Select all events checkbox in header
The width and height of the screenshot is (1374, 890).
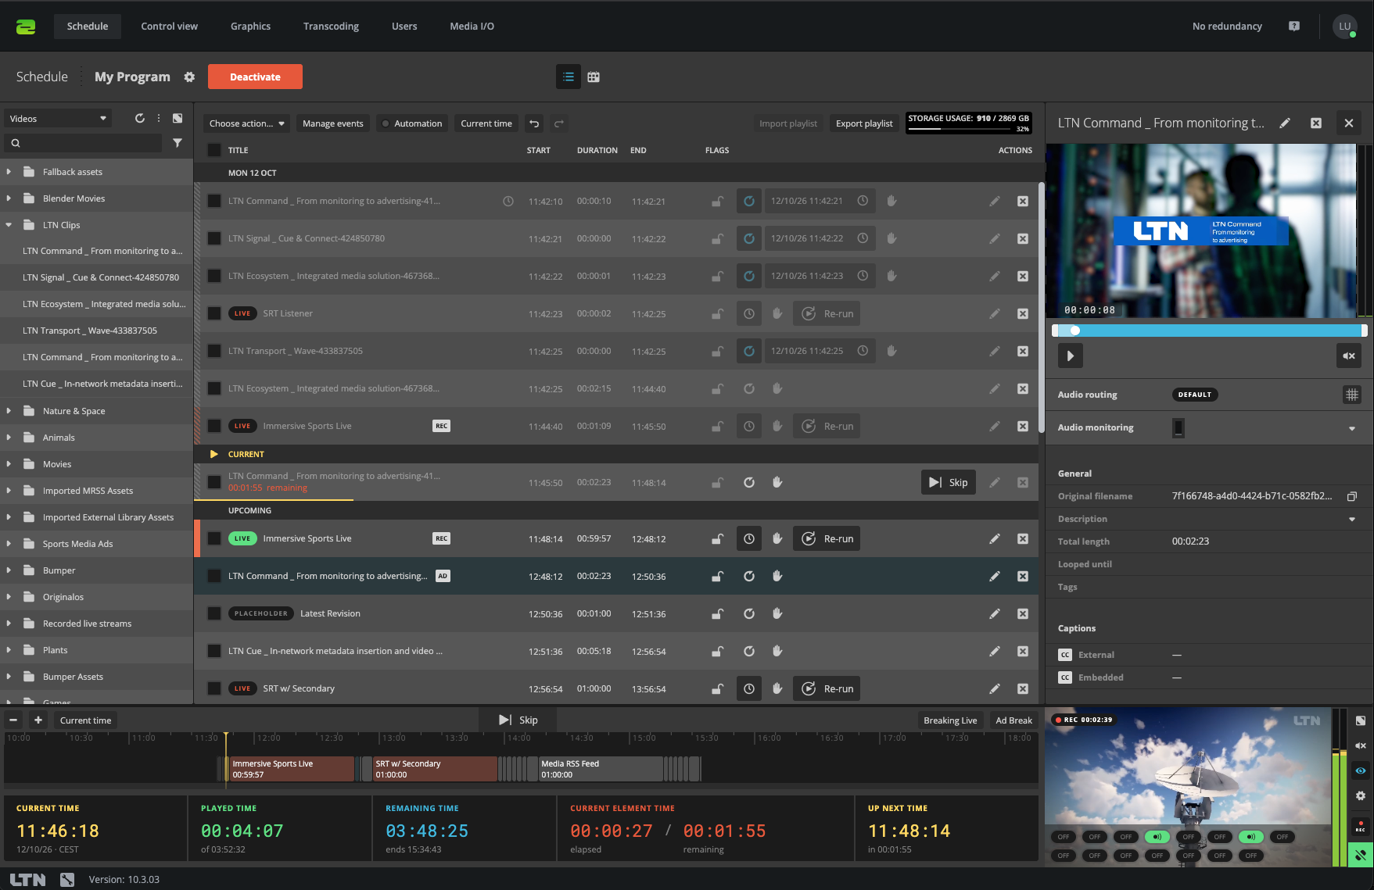213,150
